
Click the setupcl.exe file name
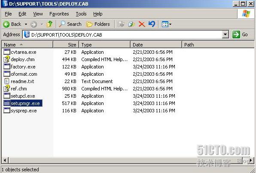23,96
